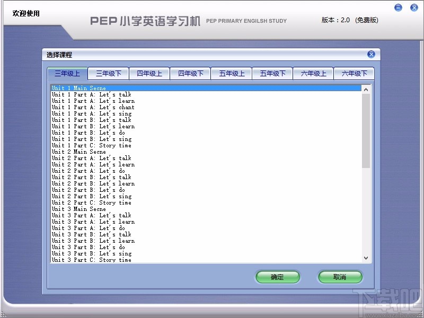Screen dimensions: 424x318
Task: Open the 五年级下 tab
Action: pos(272,73)
